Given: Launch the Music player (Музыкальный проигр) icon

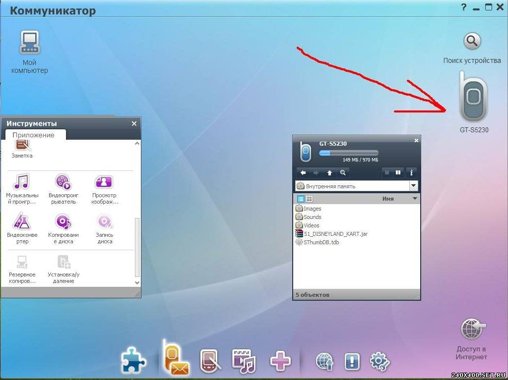Looking at the screenshot, I should coord(22,182).
